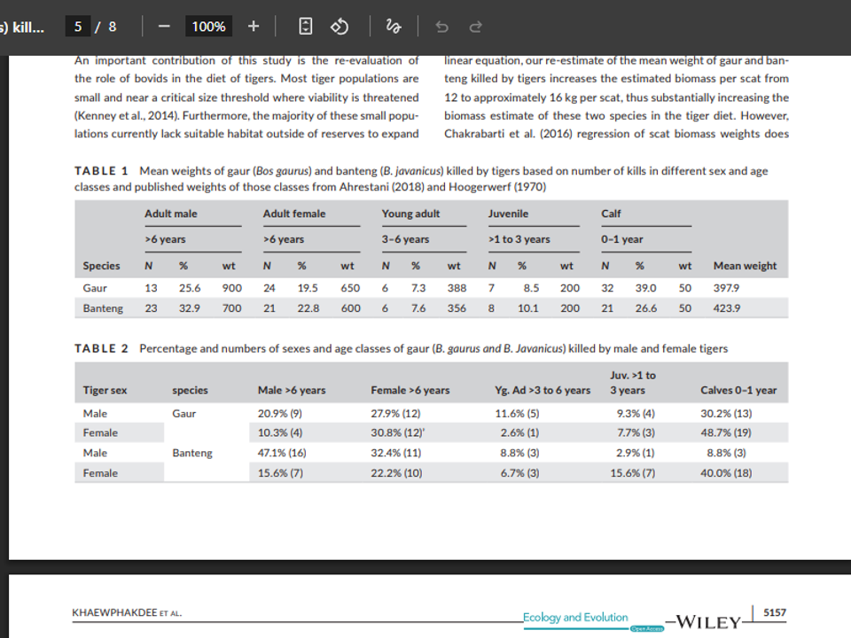Click the current page number field

pyautogui.click(x=78, y=27)
